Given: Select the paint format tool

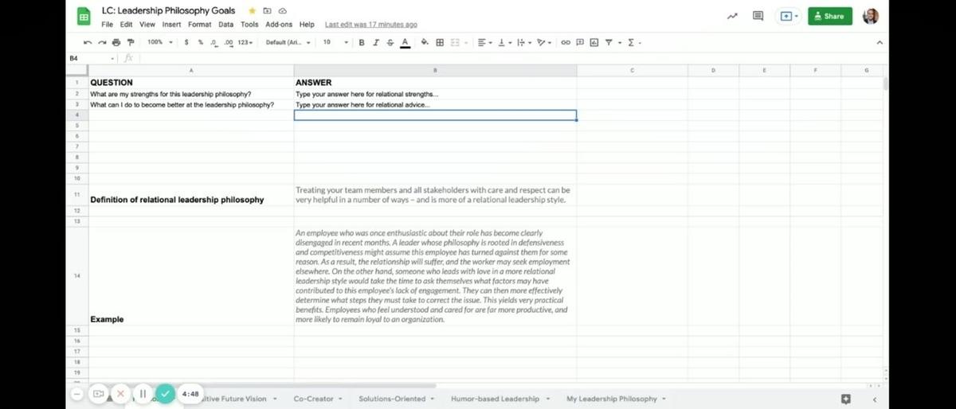Looking at the screenshot, I should [x=130, y=42].
